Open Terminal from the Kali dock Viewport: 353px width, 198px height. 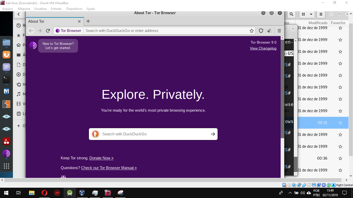pos(6,79)
